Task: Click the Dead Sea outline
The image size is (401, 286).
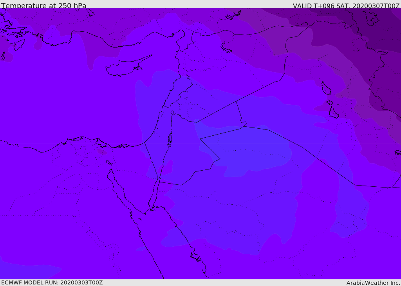Action: pyautogui.click(x=170, y=138)
